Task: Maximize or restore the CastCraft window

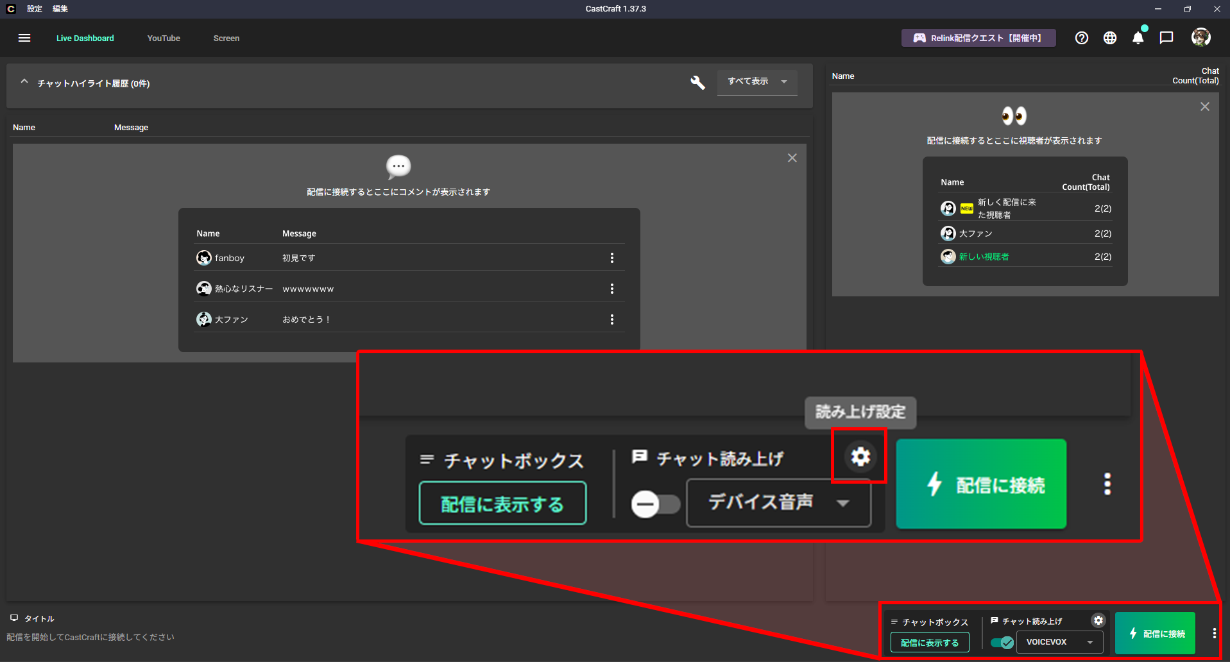Action: (x=1187, y=9)
